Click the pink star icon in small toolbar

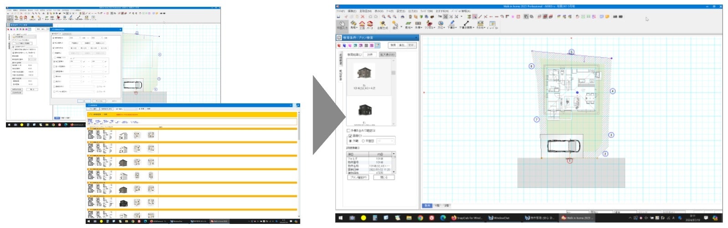(513, 16)
